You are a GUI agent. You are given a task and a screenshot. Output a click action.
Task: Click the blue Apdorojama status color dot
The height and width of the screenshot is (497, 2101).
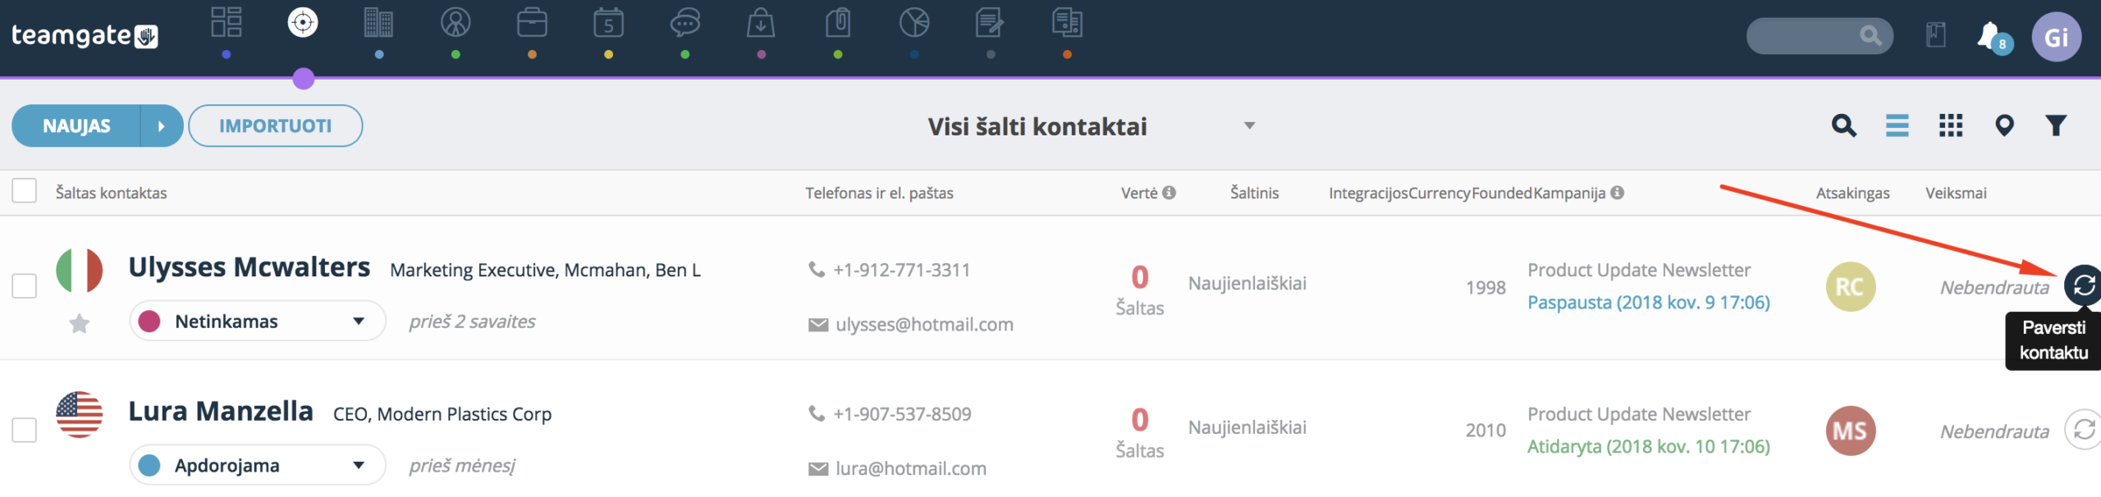(149, 465)
